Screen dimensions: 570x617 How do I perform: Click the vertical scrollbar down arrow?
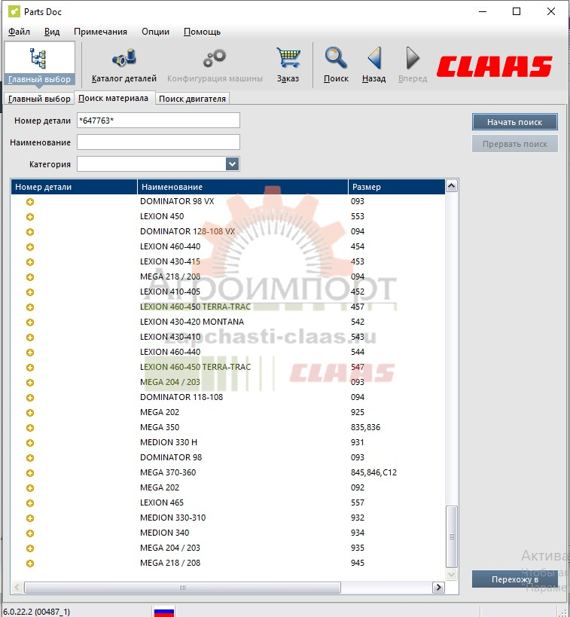coord(452,574)
